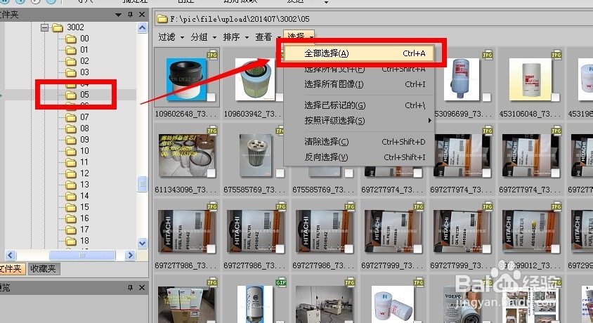Screen dimensions: 593x323
Task: Close the folder panel
Action: click(142, 15)
